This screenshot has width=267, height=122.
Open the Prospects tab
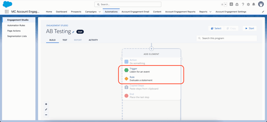(76, 12)
